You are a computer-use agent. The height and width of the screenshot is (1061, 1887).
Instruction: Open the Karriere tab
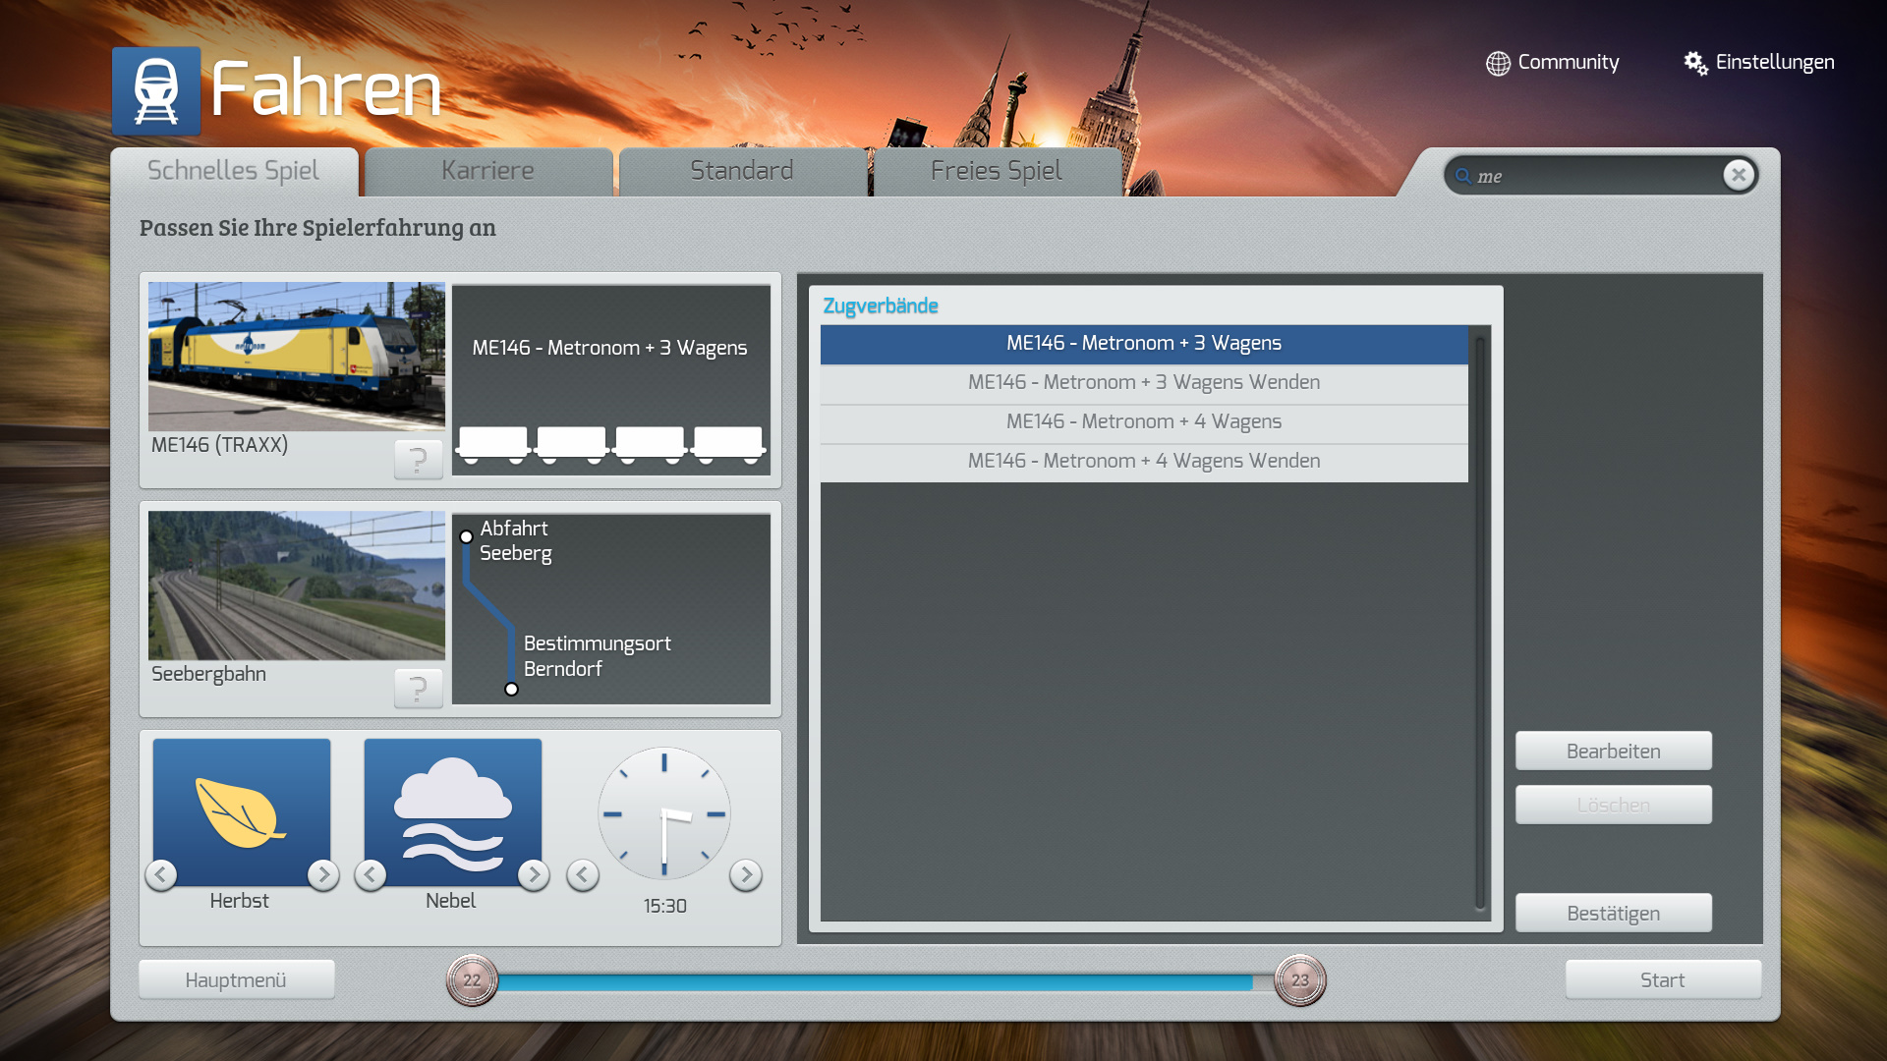[x=487, y=171]
